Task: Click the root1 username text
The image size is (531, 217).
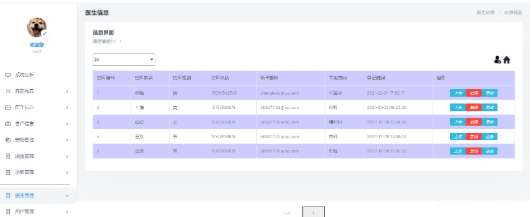Action: coord(36,52)
